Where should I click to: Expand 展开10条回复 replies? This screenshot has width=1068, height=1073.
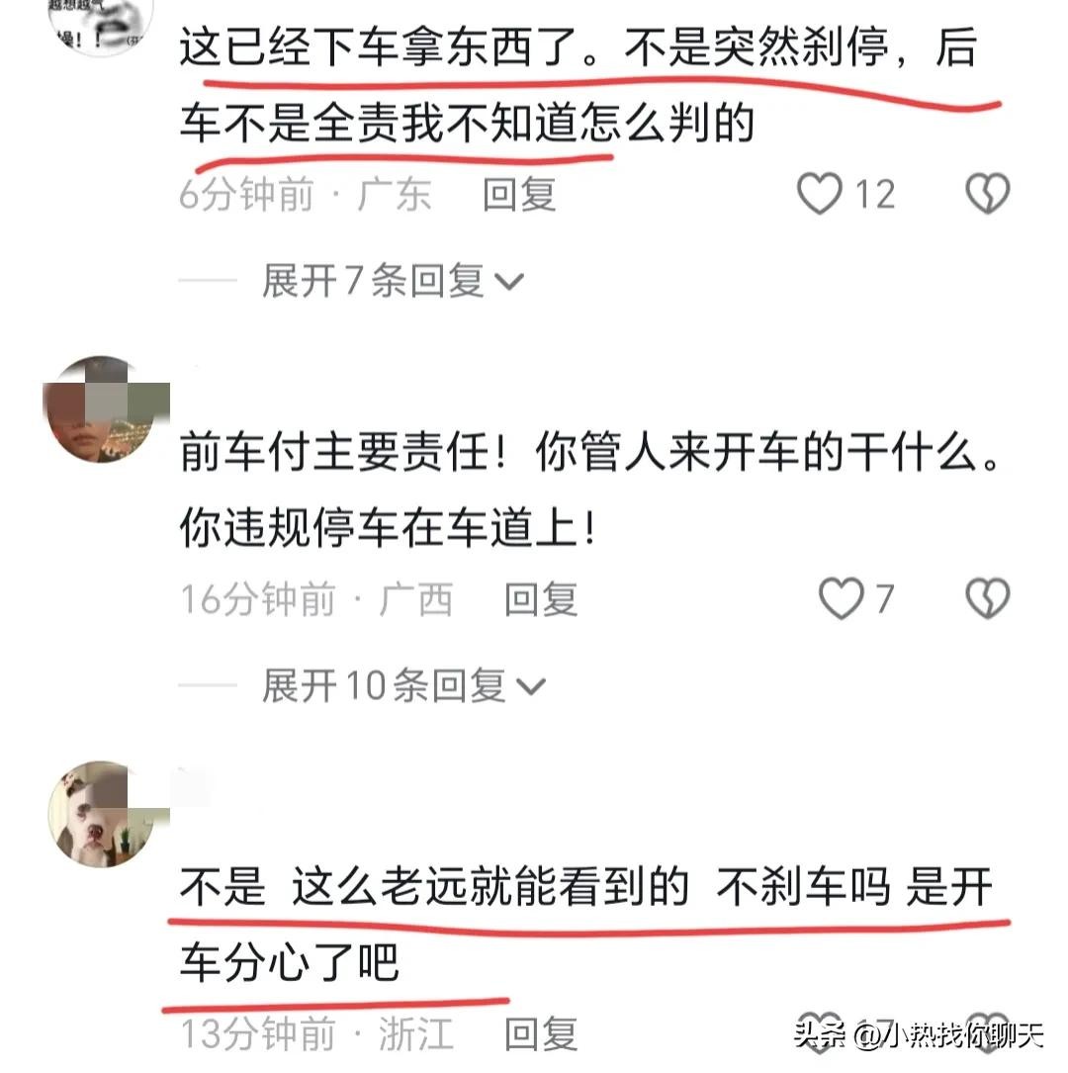tap(403, 685)
